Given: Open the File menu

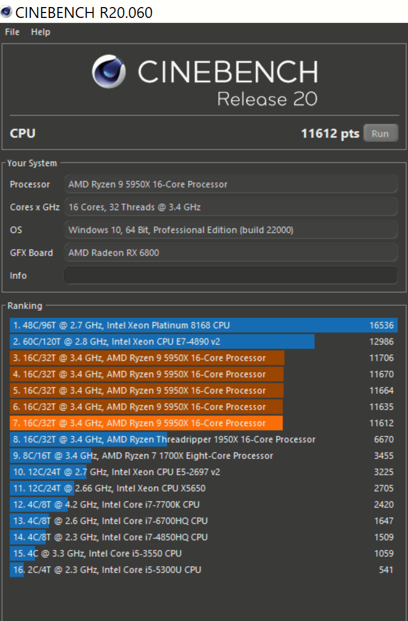Looking at the screenshot, I should click(12, 32).
